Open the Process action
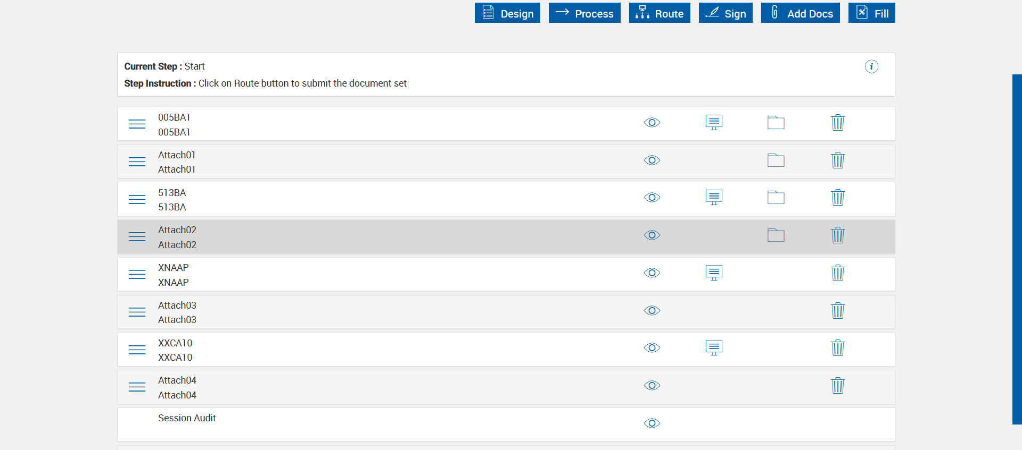 (584, 13)
